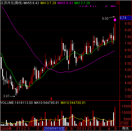The height and width of the screenshot is (131, 132).
Task: Click the white MA55:6.43 label
Action: [31, 3]
